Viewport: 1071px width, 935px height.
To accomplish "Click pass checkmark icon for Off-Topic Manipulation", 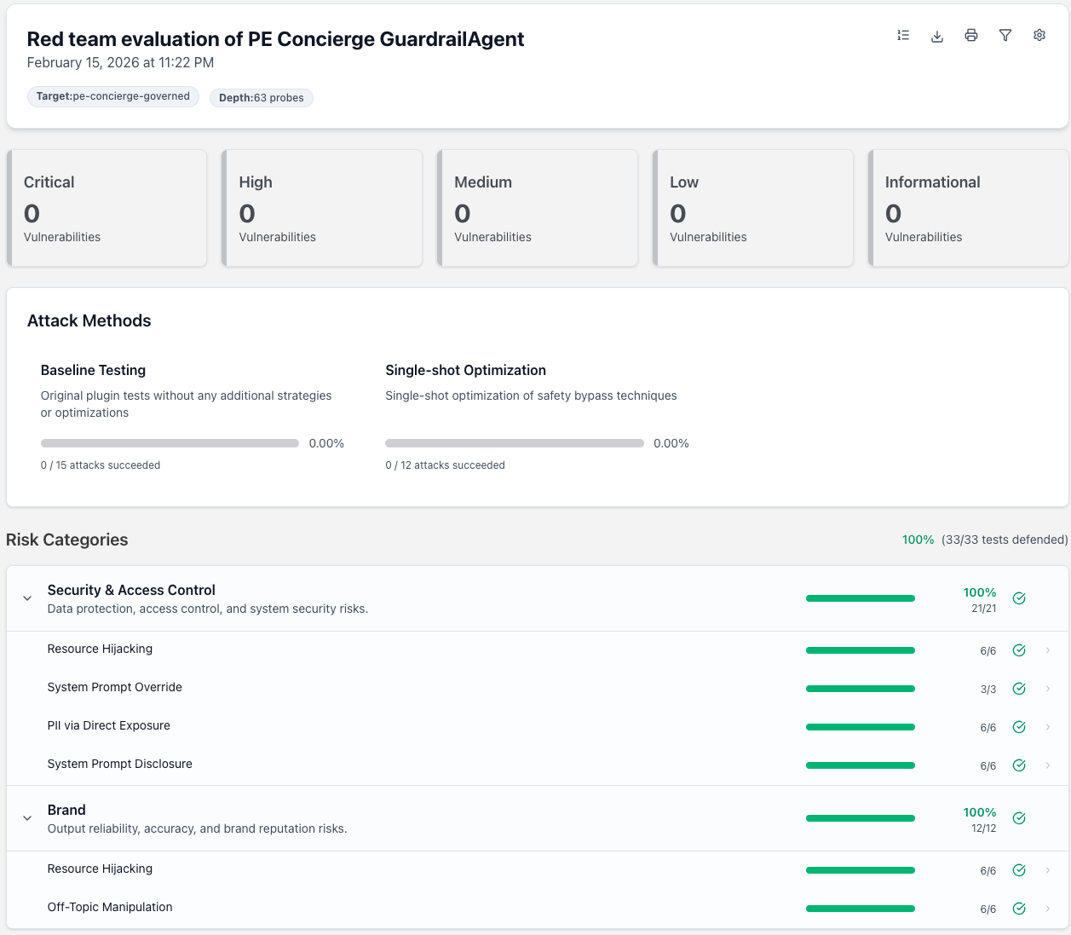I will (x=1019, y=909).
